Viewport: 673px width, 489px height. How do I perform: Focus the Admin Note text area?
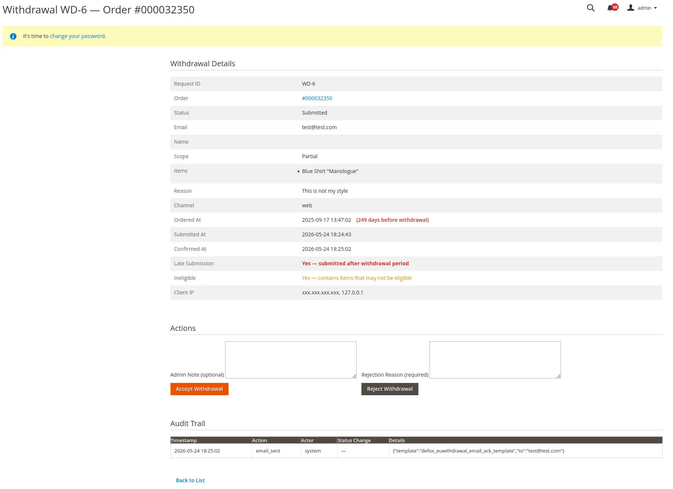(291, 360)
